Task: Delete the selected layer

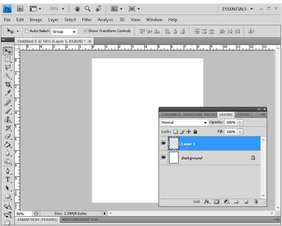Action: 256,202
